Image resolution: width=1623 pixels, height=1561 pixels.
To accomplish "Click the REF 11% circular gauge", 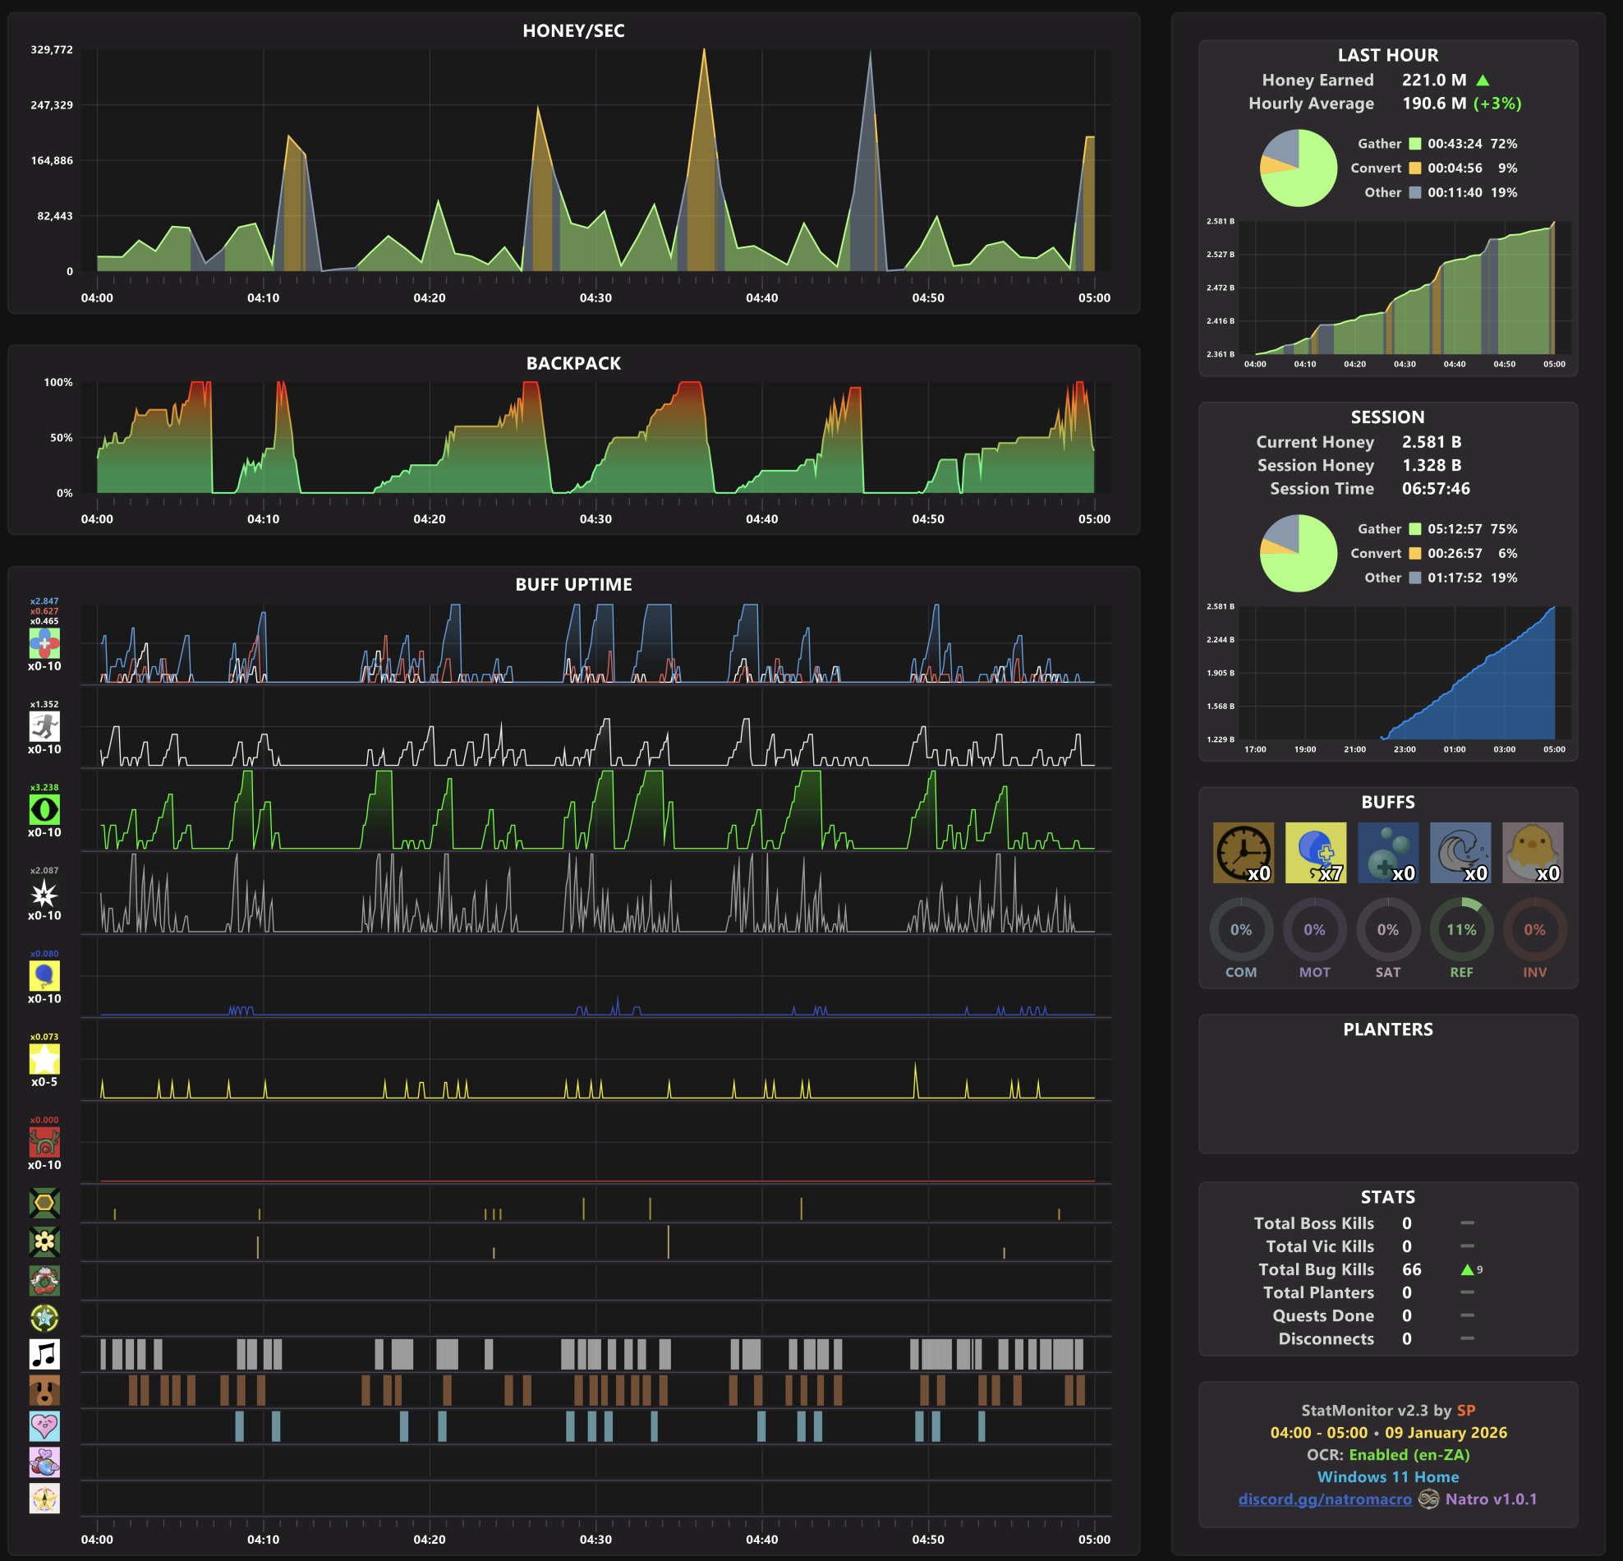I will (1460, 930).
